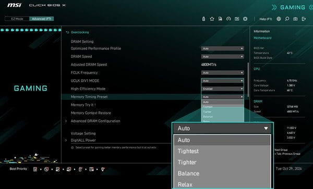Image resolution: width=313 pixels, height=189 pixels.
Task: Click the DRAM size 32768 MB value
Action: coord(292,107)
